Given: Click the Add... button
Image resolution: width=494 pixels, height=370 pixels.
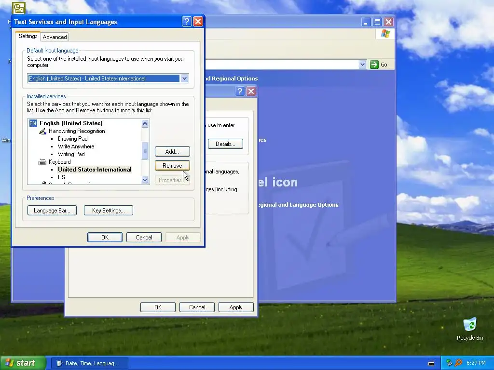Looking at the screenshot, I should 172,152.
